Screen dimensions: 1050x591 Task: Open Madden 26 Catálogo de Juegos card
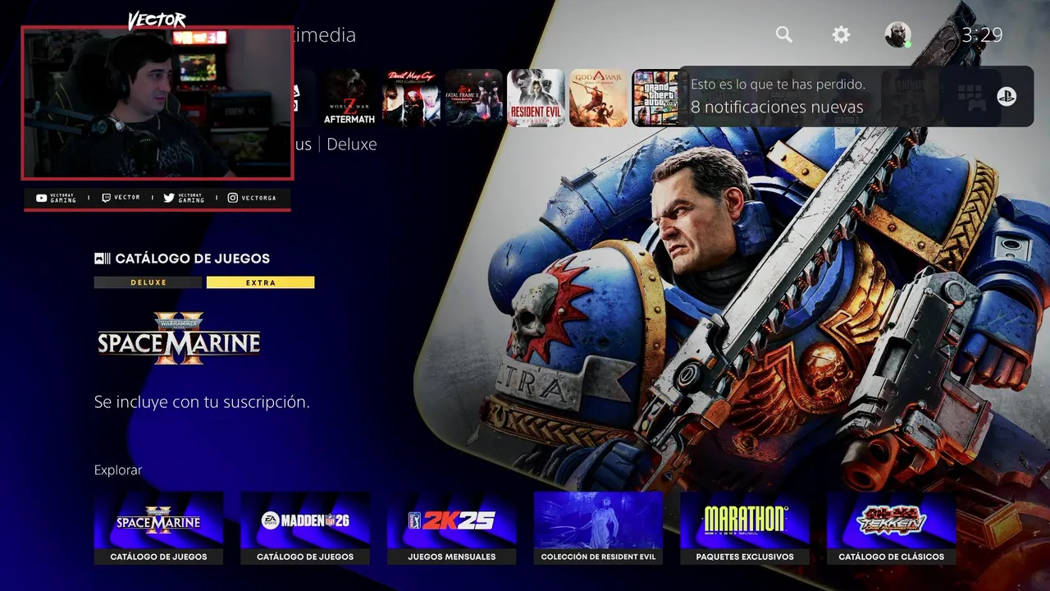[305, 528]
